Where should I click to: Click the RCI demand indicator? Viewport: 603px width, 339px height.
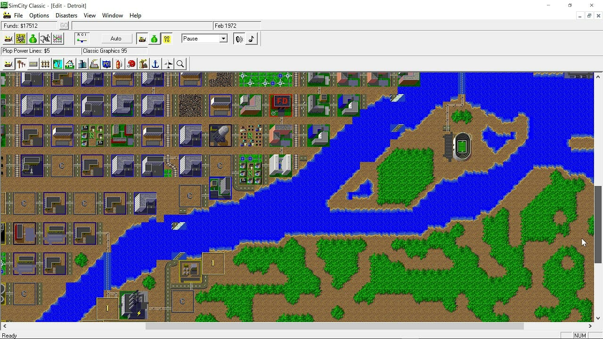point(82,39)
